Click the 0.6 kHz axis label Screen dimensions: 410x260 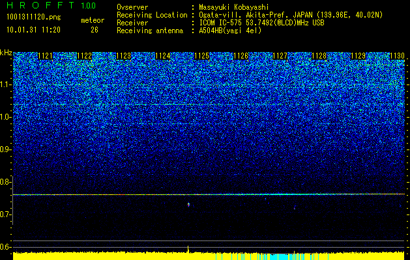(5, 247)
